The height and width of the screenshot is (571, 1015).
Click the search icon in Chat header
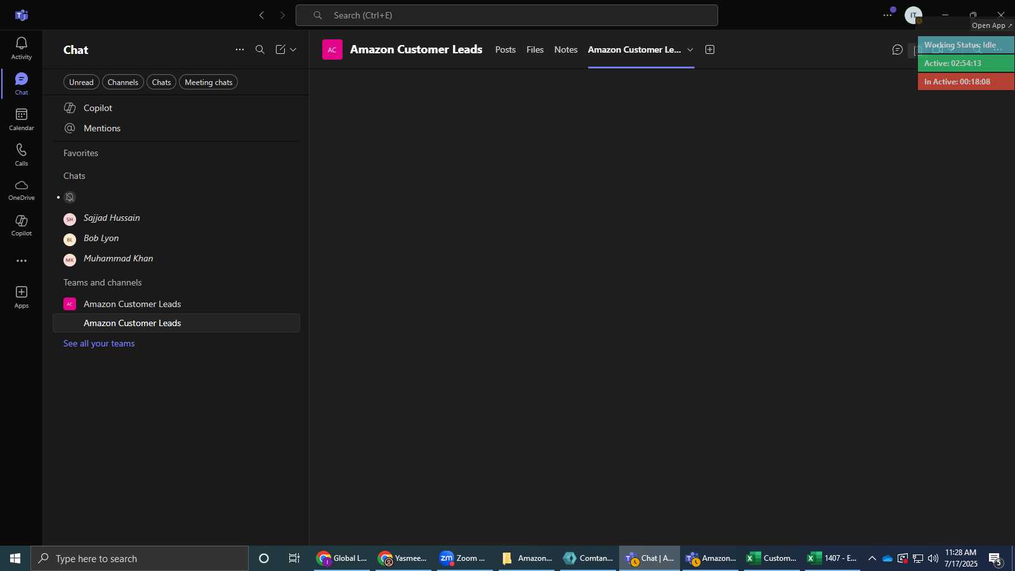[x=259, y=49]
